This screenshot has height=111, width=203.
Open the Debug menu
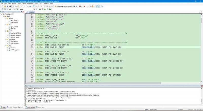(x=24, y=4)
